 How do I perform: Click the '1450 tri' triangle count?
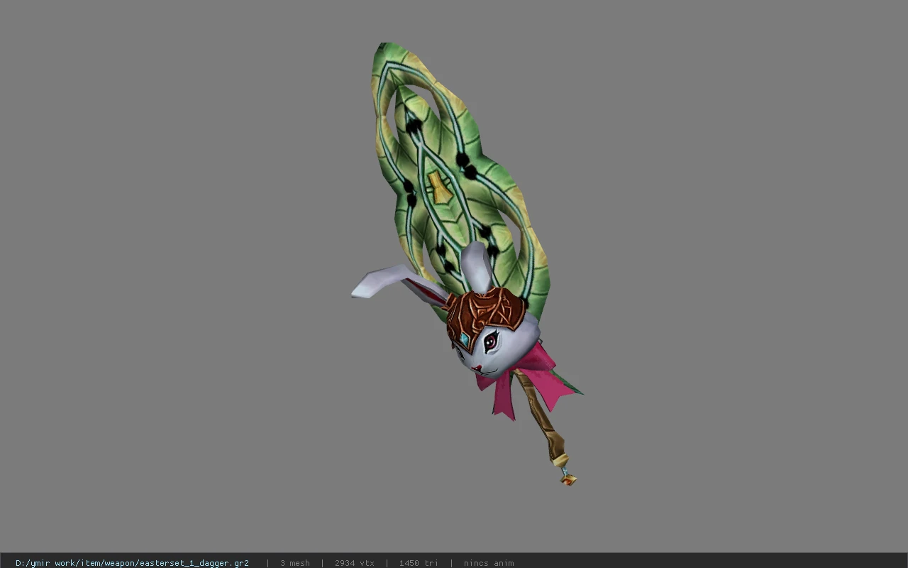(418, 563)
